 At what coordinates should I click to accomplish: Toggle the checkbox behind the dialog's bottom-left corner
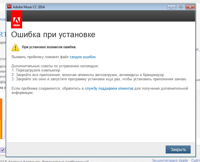click(x=3, y=150)
